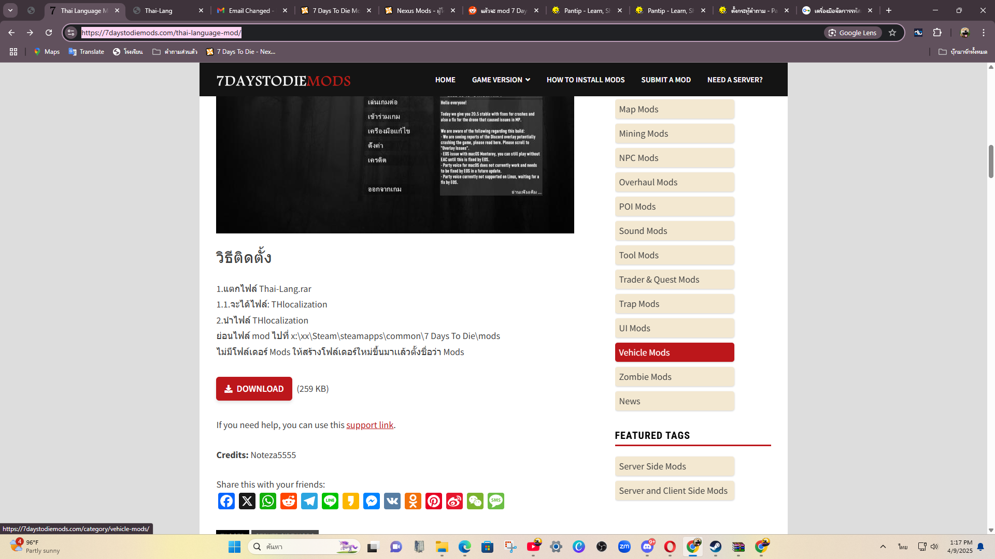Go back to previous page
Image resolution: width=995 pixels, height=559 pixels.
(x=11, y=33)
